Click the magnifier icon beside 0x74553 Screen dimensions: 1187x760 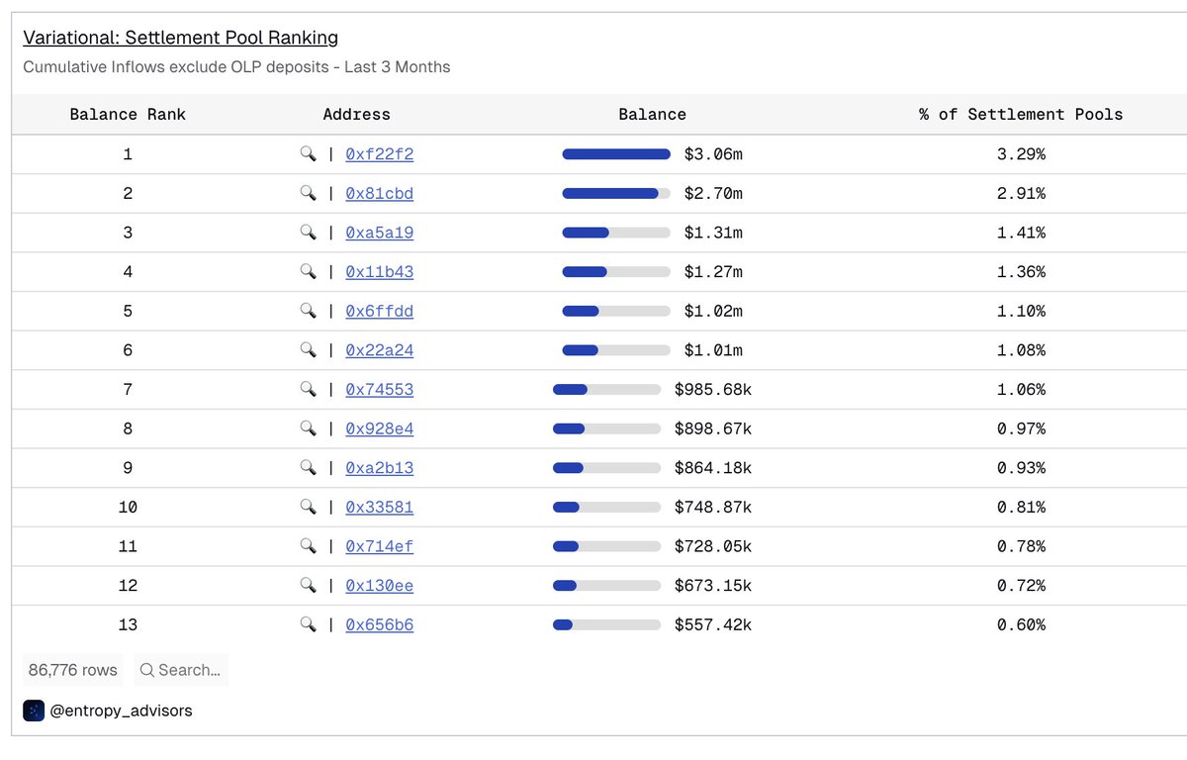(x=308, y=390)
